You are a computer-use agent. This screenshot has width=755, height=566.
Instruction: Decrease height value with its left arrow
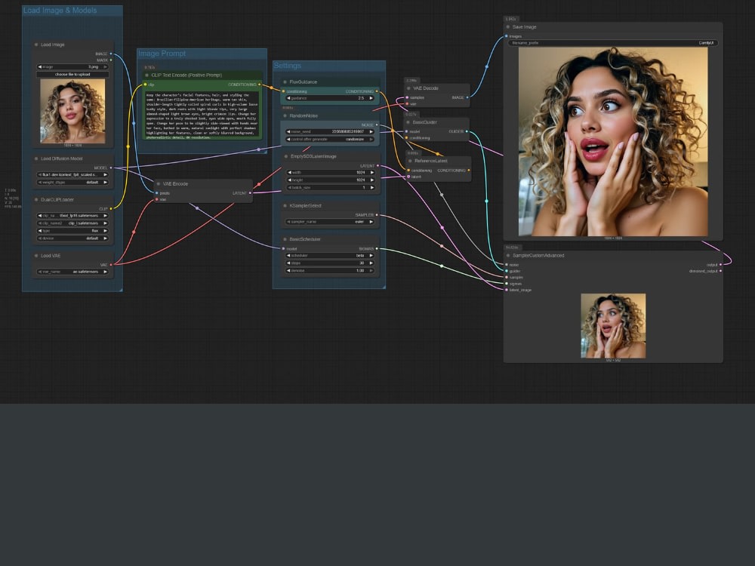coord(289,180)
